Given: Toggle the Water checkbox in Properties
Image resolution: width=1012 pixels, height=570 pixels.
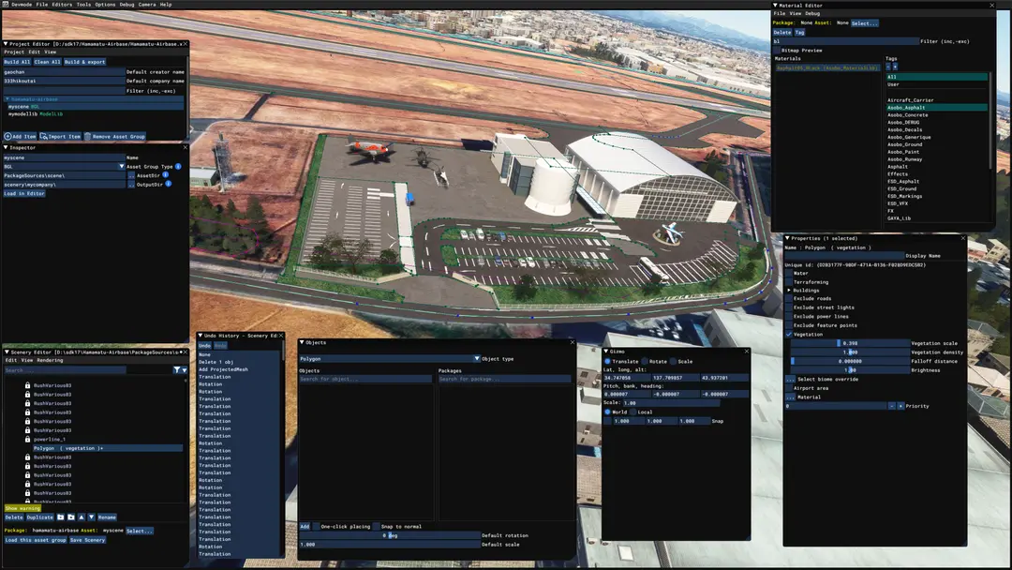Looking at the screenshot, I should tap(789, 273).
